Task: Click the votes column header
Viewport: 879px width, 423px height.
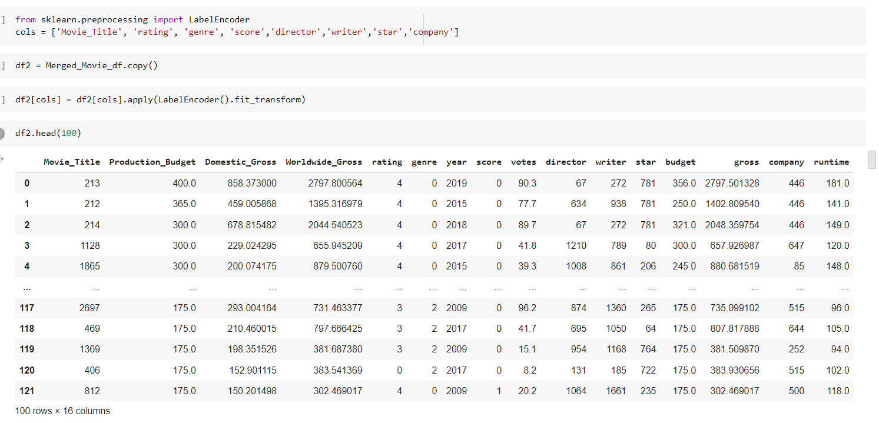Action: (x=523, y=162)
